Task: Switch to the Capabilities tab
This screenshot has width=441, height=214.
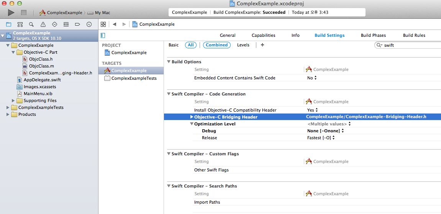Action: click(264, 36)
